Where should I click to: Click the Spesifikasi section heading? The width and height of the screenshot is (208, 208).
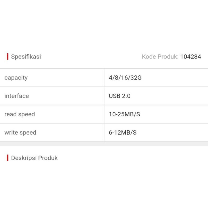(26, 57)
